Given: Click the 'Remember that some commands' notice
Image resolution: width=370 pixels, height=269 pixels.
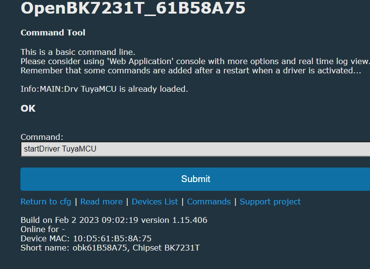Looking at the screenshot, I should click(x=191, y=70).
